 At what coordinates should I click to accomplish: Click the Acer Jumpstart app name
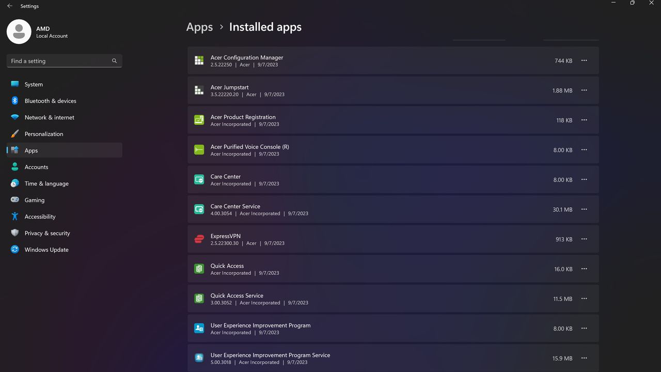229,87
